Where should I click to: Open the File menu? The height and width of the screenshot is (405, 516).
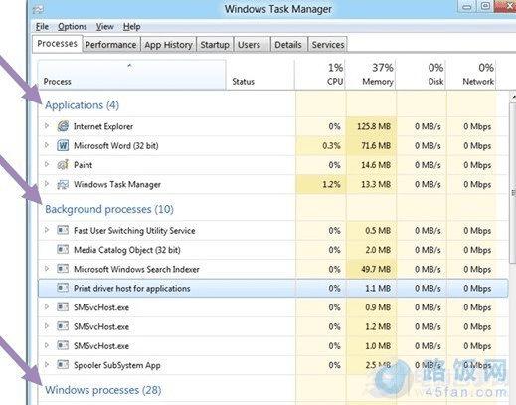(x=42, y=26)
